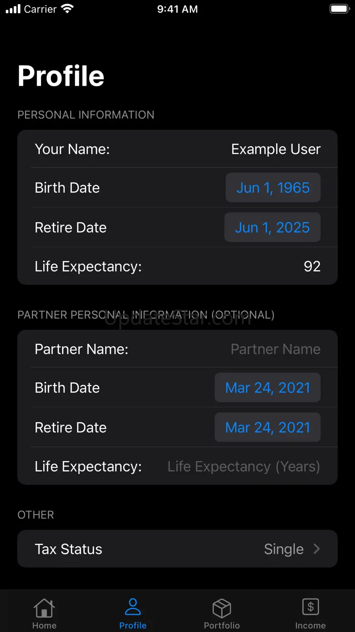Tap the Partner Name input field
355x632 pixels.
pyautogui.click(x=275, y=349)
